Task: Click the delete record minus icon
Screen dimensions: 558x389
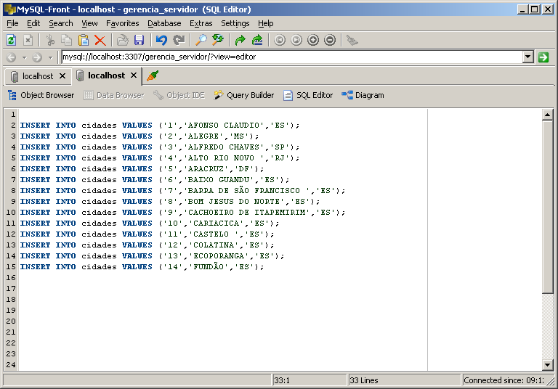Action: 330,40
